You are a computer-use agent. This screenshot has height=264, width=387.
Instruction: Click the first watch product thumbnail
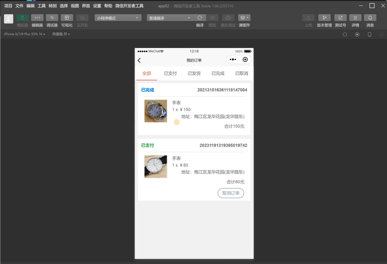click(156, 111)
